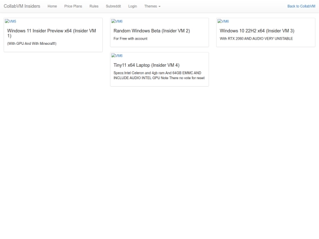Image resolution: width=319 pixels, height=239 pixels.
Task: Click broken thumbnail of Insider VM 1
Action: coord(11,21)
